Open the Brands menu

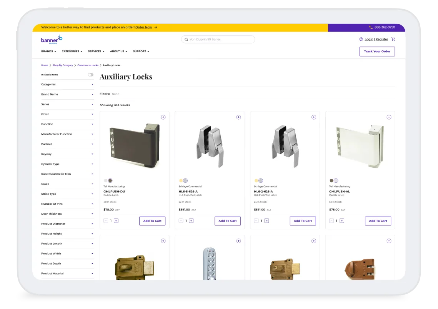48,52
